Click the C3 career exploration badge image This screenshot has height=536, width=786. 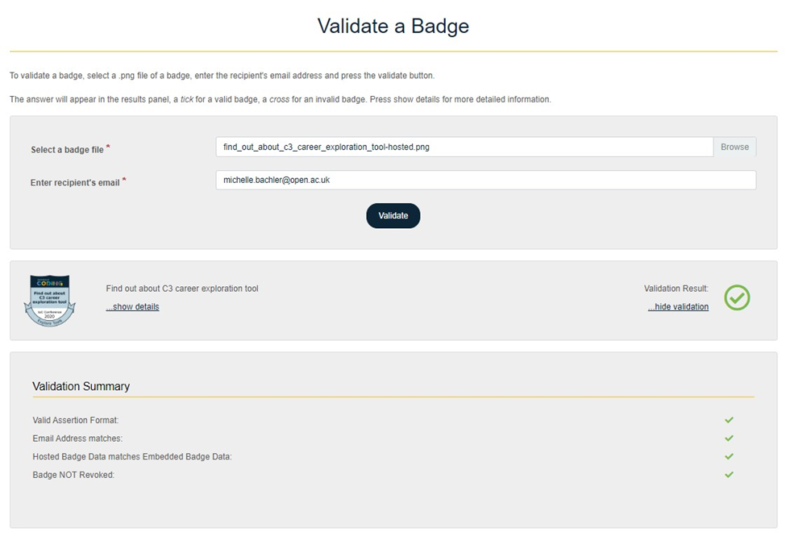tap(49, 300)
